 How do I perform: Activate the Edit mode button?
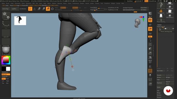click(30, 9)
